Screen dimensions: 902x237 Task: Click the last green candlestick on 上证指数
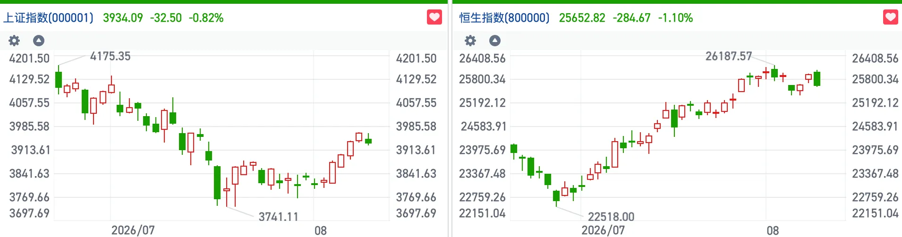368,141
